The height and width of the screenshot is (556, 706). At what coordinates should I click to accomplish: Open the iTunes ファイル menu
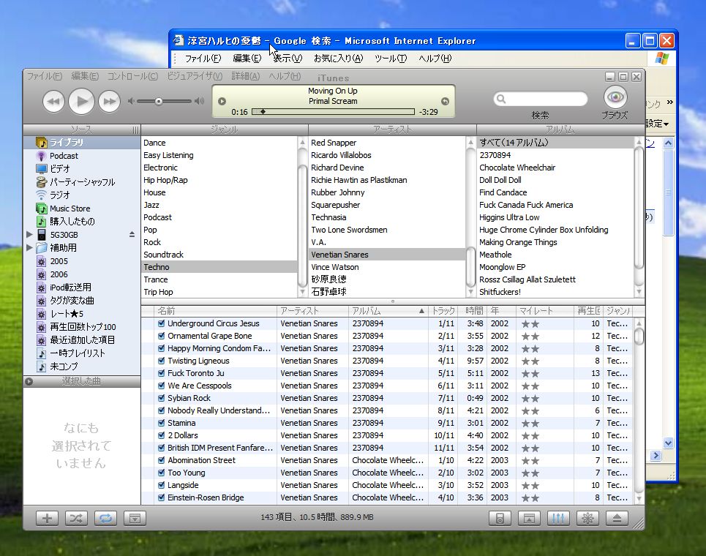[x=44, y=76]
